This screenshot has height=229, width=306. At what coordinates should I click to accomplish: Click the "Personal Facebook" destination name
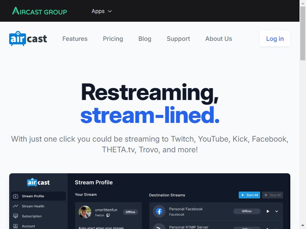186,209
